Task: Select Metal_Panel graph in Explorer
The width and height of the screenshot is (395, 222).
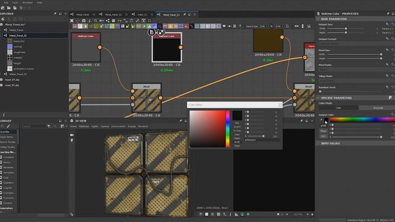Action: [x=16, y=30]
